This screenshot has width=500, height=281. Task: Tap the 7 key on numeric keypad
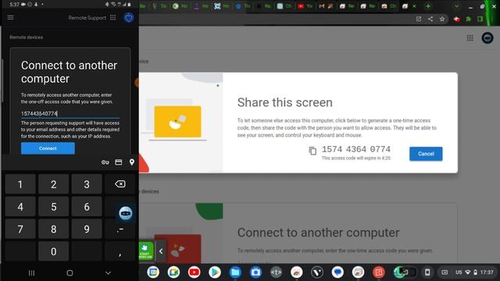click(20, 229)
